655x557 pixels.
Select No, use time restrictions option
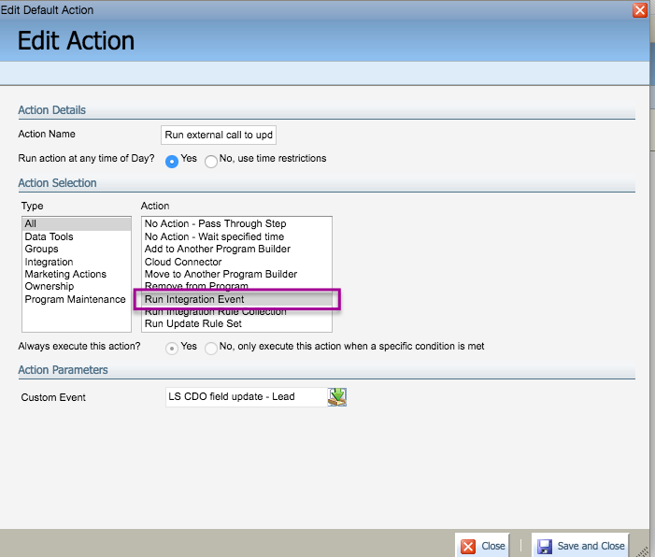click(211, 162)
